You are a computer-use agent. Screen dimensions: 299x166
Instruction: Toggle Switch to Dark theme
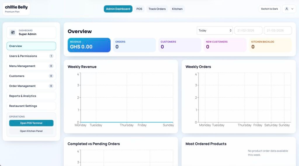tap(269, 9)
